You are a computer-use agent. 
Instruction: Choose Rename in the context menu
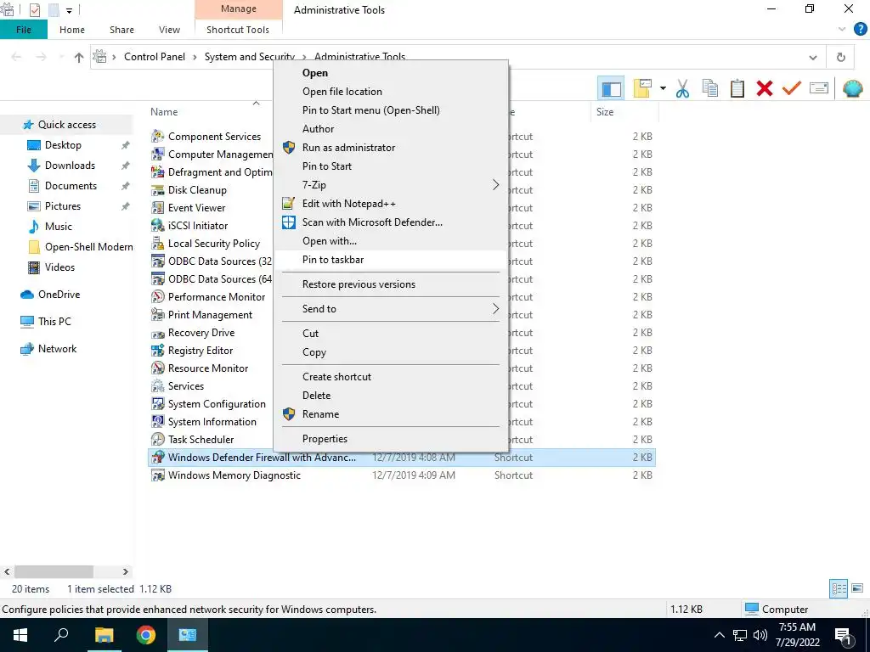[x=391, y=414]
